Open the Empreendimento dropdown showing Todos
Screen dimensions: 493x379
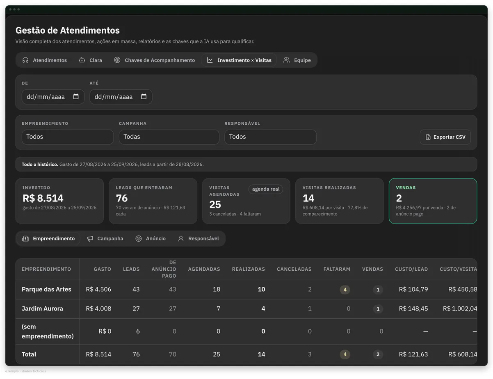pyautogui.click(x=68, y=137)
